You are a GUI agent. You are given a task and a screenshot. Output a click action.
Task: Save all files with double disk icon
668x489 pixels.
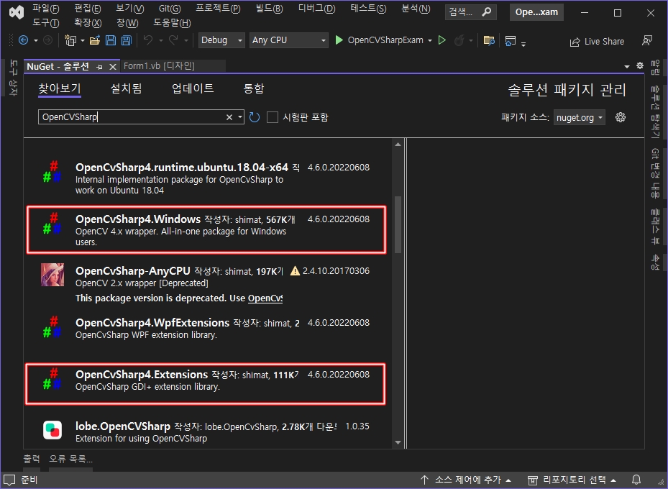point(127,40)
